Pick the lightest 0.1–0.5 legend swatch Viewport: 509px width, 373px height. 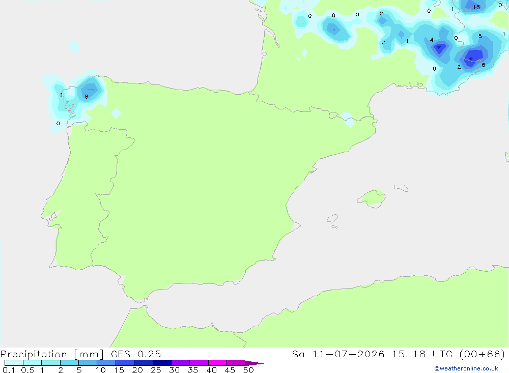click(x=14, y=363)
